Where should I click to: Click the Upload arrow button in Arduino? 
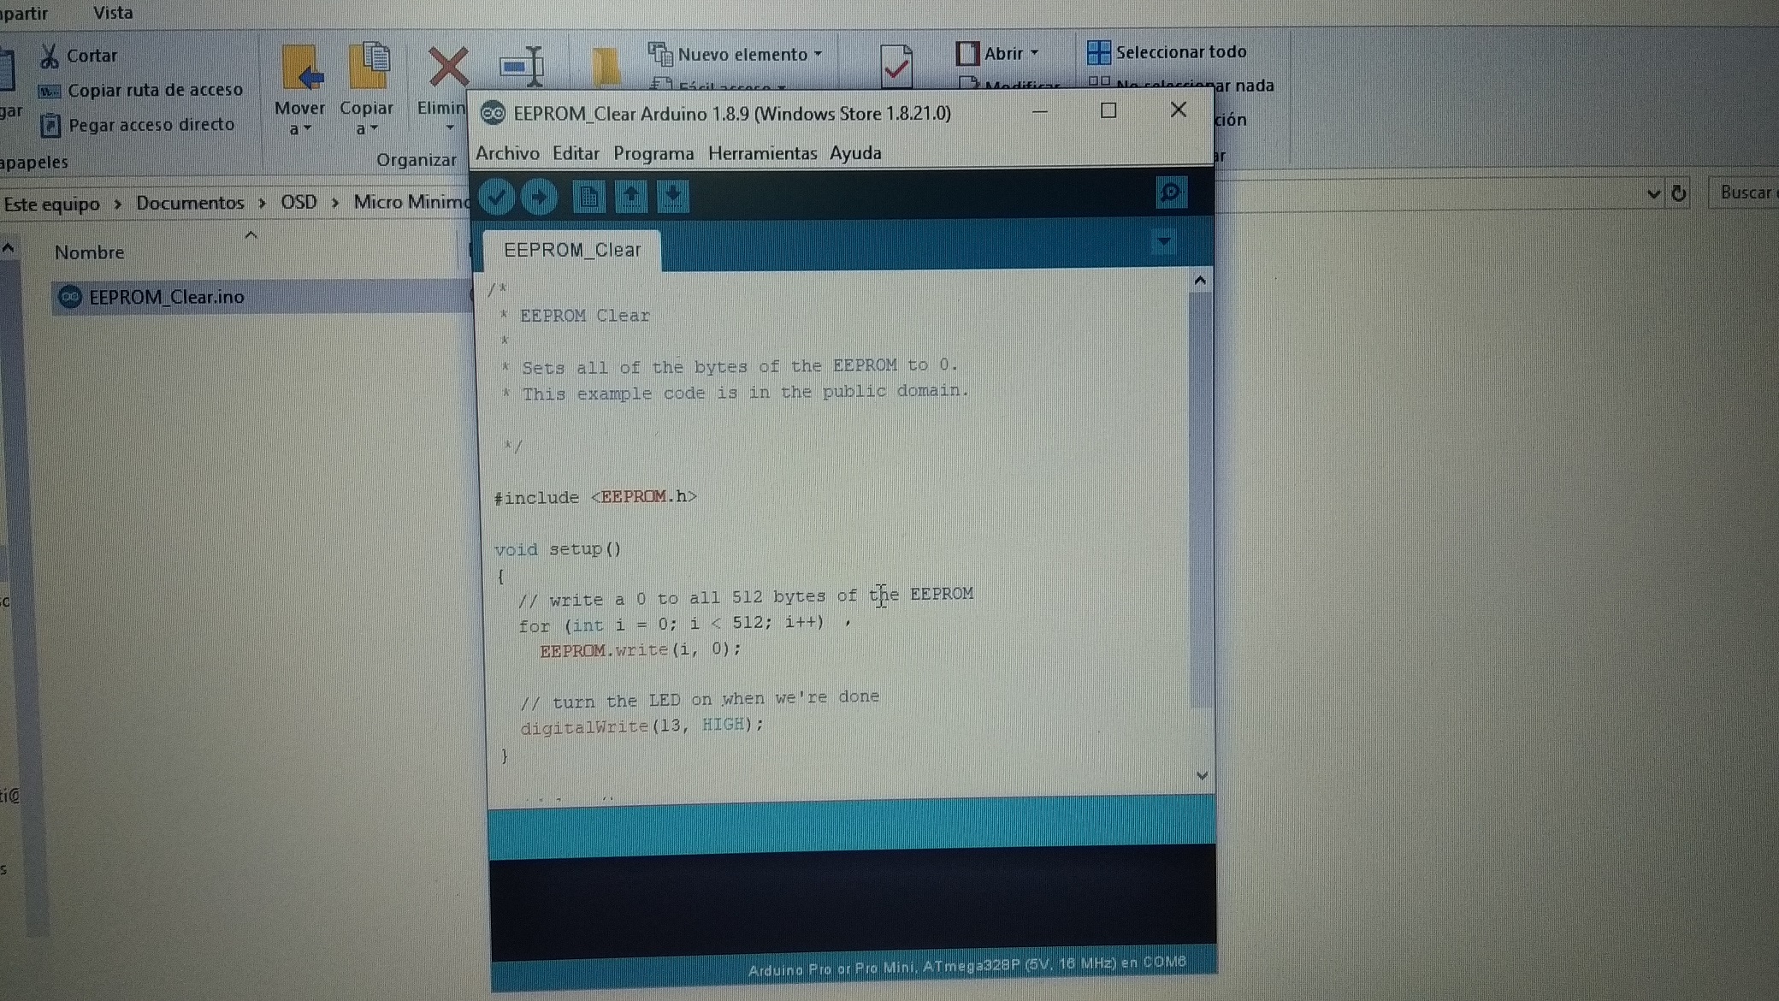point(539,197)
